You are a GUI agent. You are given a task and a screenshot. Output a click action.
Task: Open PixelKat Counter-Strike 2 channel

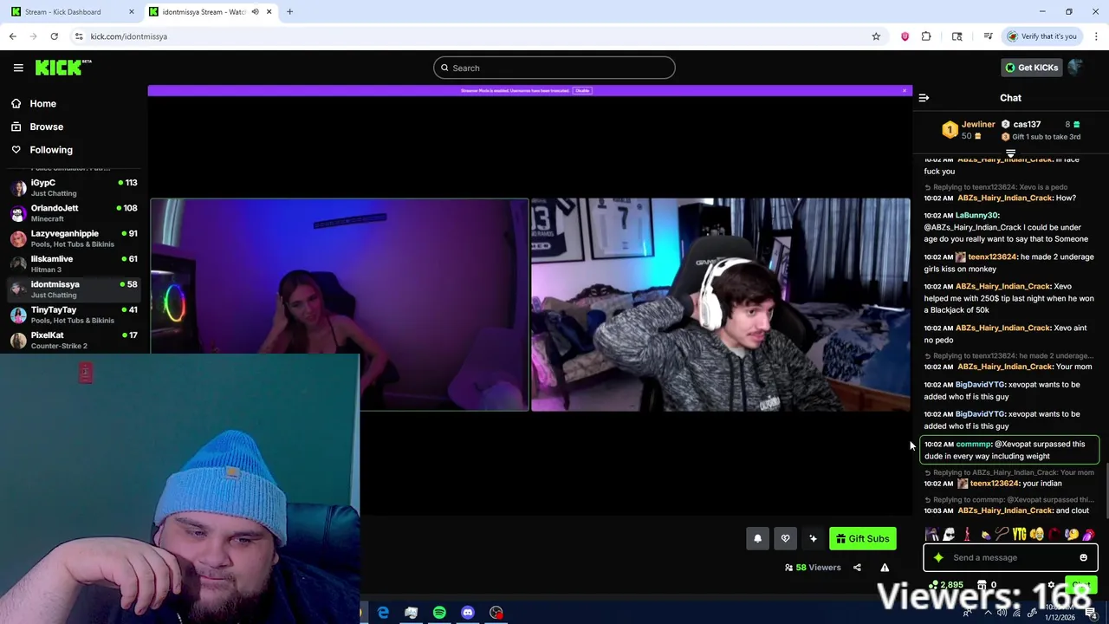(75, 340)
